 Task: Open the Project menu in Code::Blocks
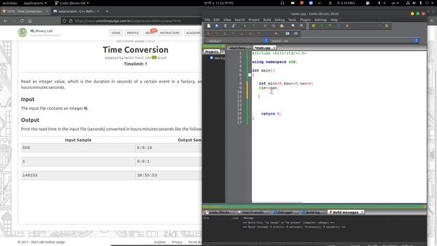pyautogui.click(x=254, y=20)
